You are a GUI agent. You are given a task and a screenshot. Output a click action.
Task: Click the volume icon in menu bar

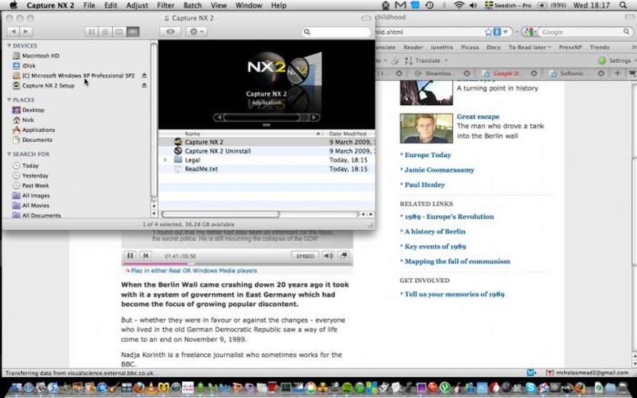[473, 5]
